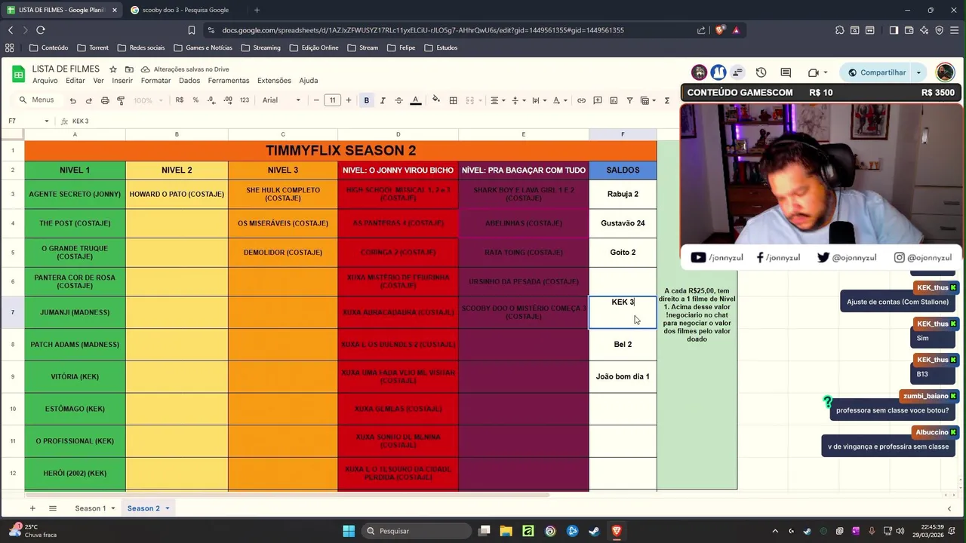Screen dimensions: 966x543
Task: Click the Brave Shields lion icon
Action: tap(720, 30)
